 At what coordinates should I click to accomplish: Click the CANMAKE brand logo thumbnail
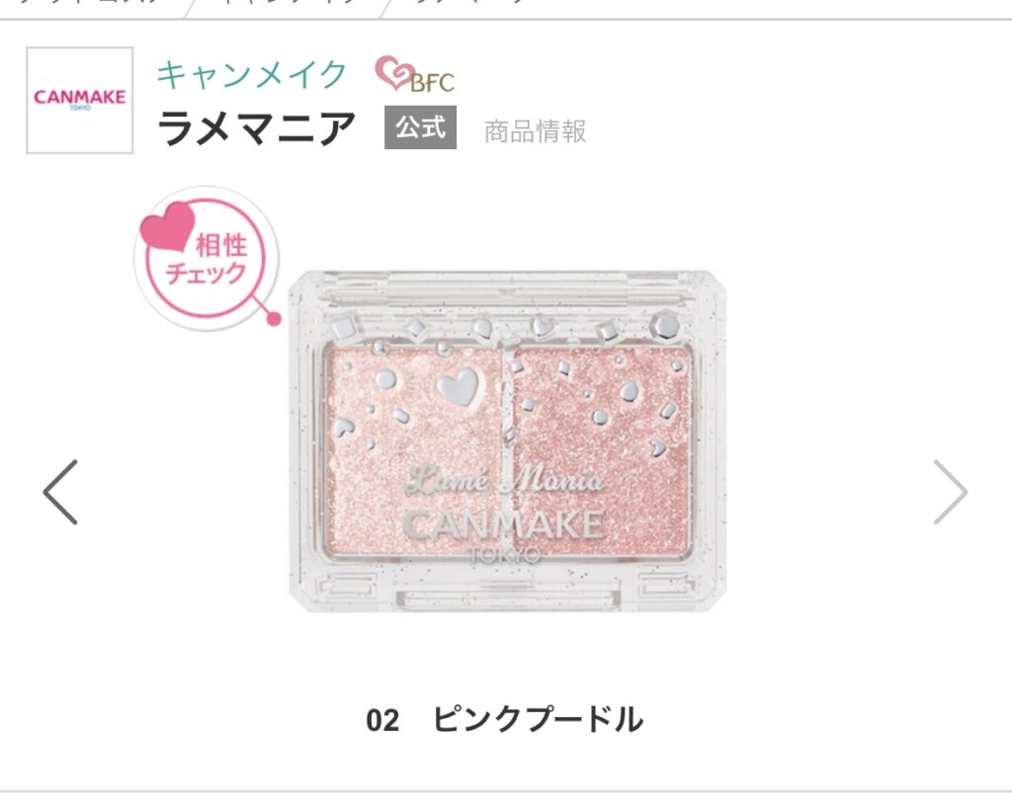click(79, 100)
